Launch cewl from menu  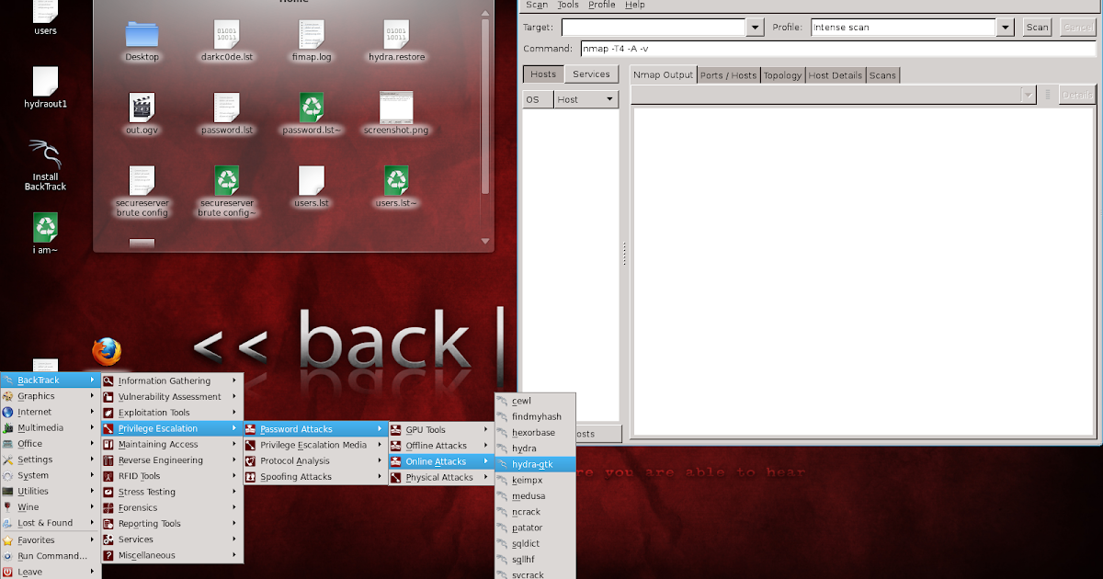(536, 401)
